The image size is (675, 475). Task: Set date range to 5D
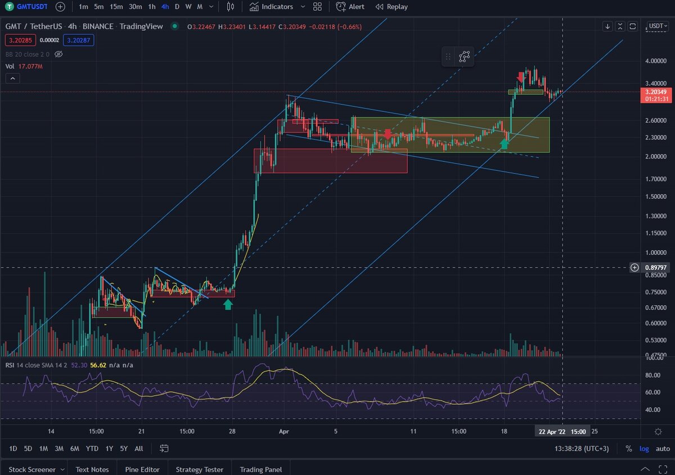pos(28,449)
